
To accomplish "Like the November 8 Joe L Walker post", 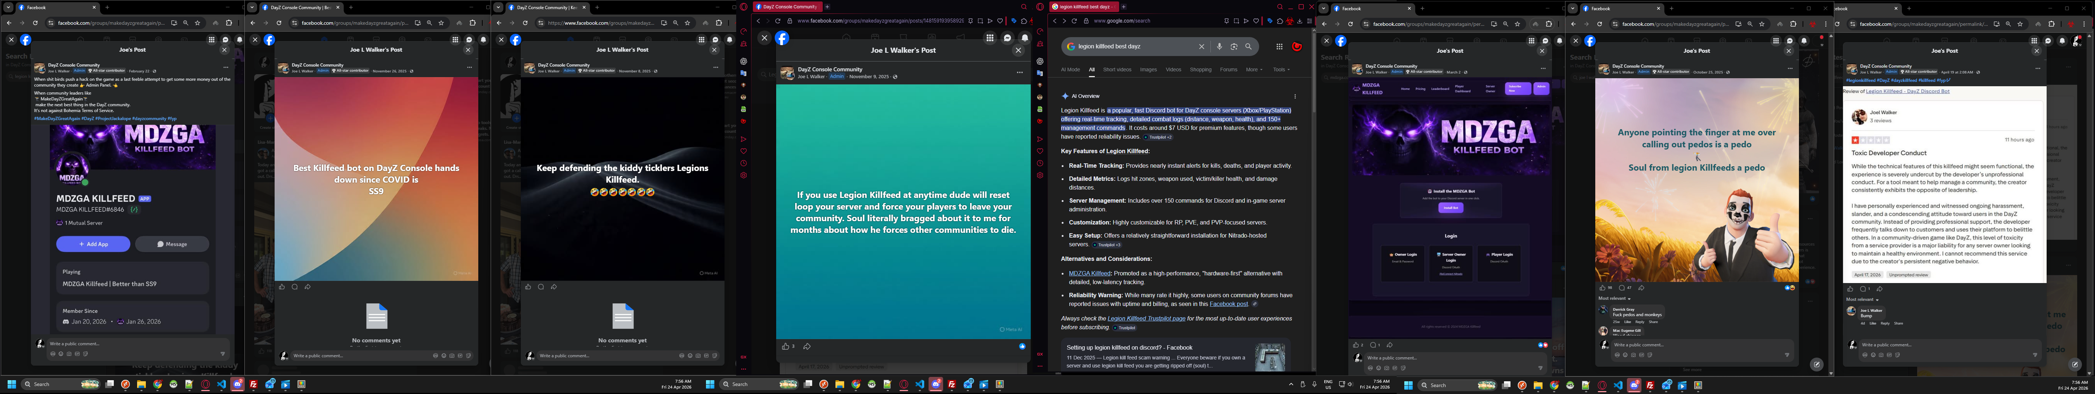I will coord(528,287).
